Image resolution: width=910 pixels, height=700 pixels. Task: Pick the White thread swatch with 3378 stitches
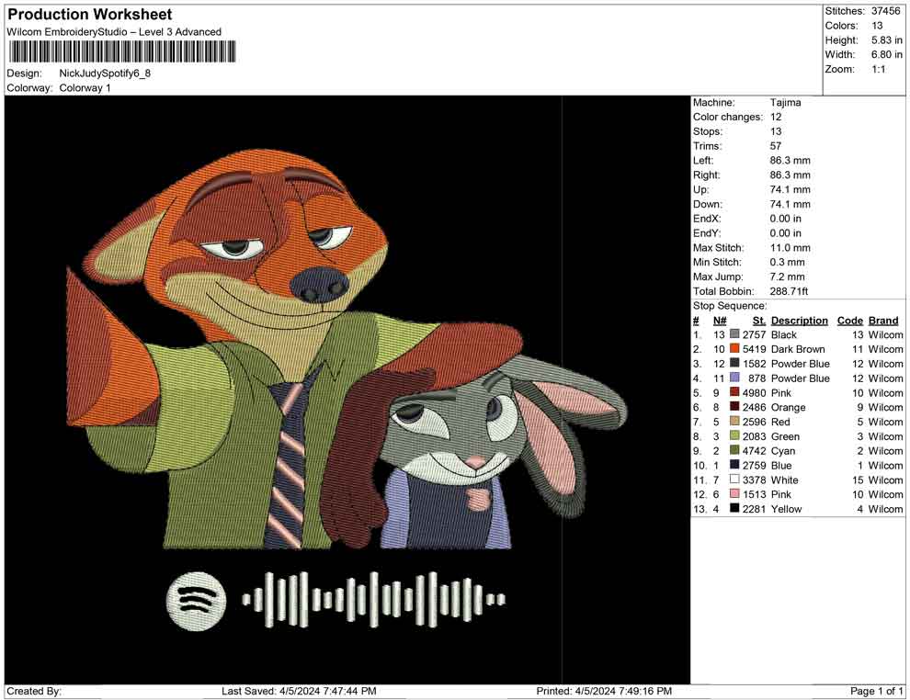tap(734, 480)
